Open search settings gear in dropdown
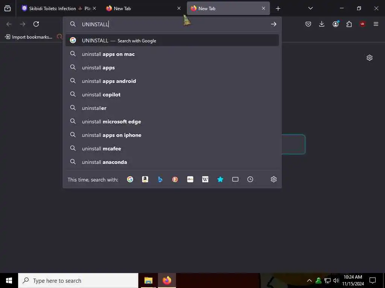 tap(274, 180)
